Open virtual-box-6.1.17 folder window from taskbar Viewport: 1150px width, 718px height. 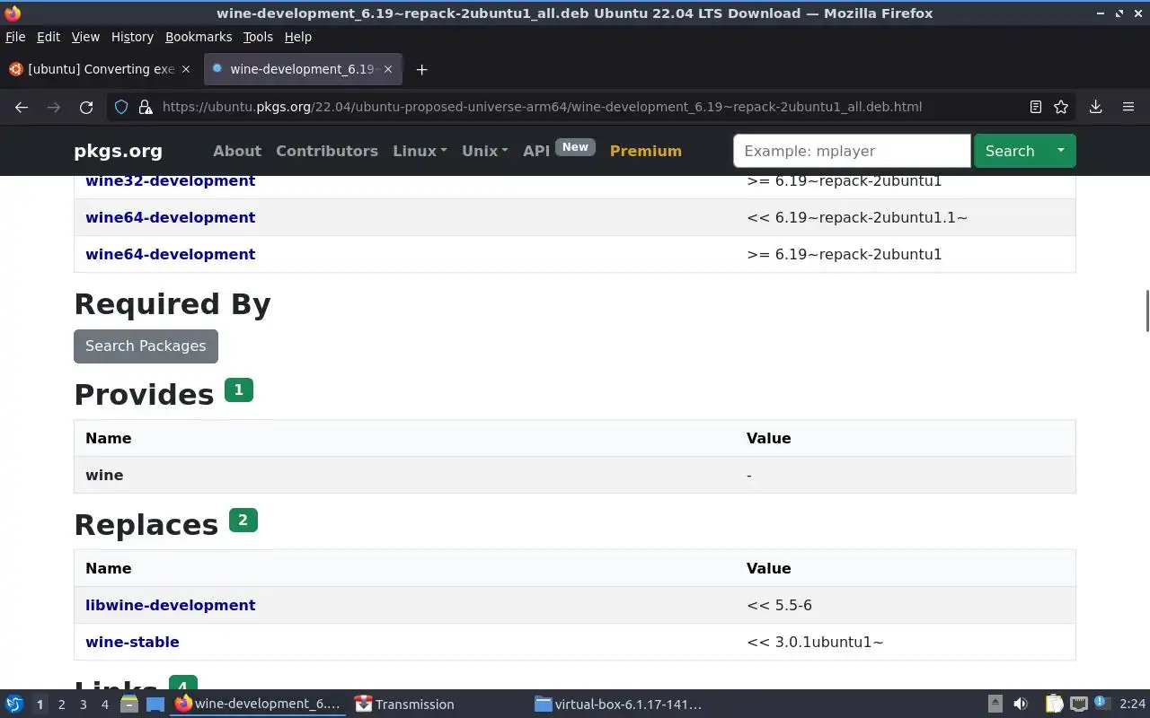coord(618,705)
